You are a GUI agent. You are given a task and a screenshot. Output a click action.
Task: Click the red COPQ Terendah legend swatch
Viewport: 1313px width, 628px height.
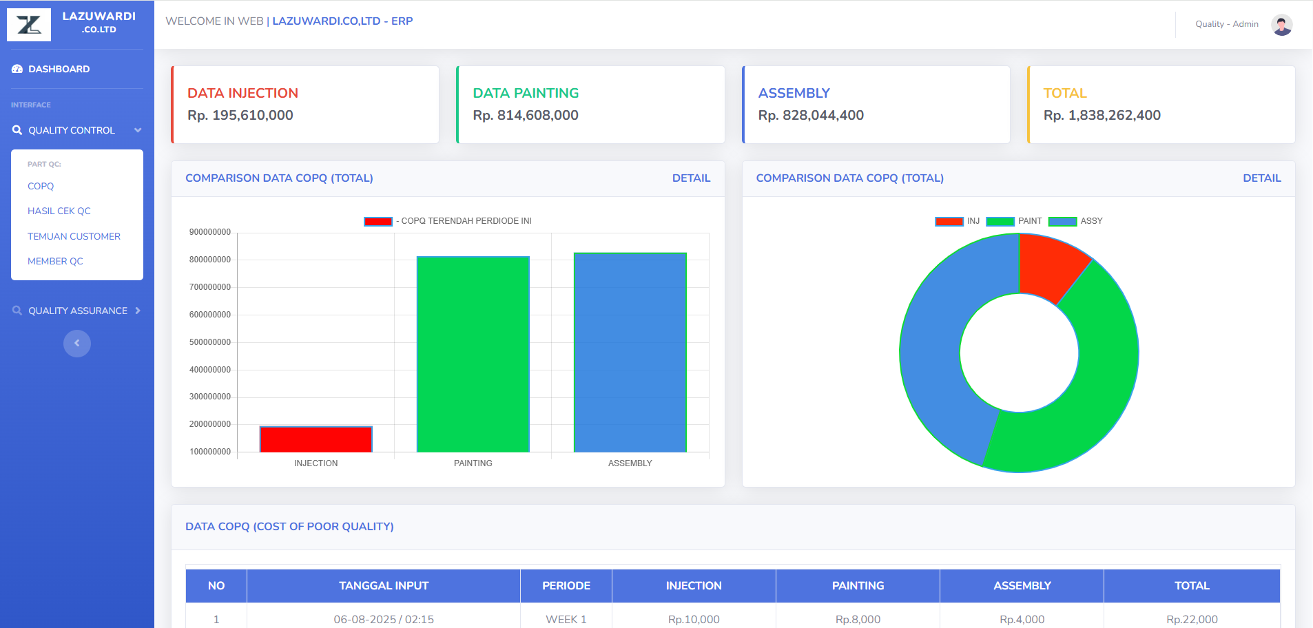coord(378,221)
